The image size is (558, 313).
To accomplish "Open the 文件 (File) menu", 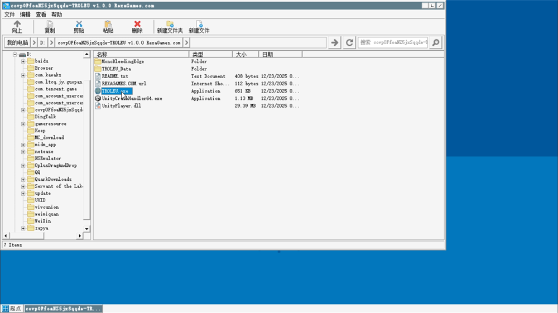I will [x=9, y=15].
